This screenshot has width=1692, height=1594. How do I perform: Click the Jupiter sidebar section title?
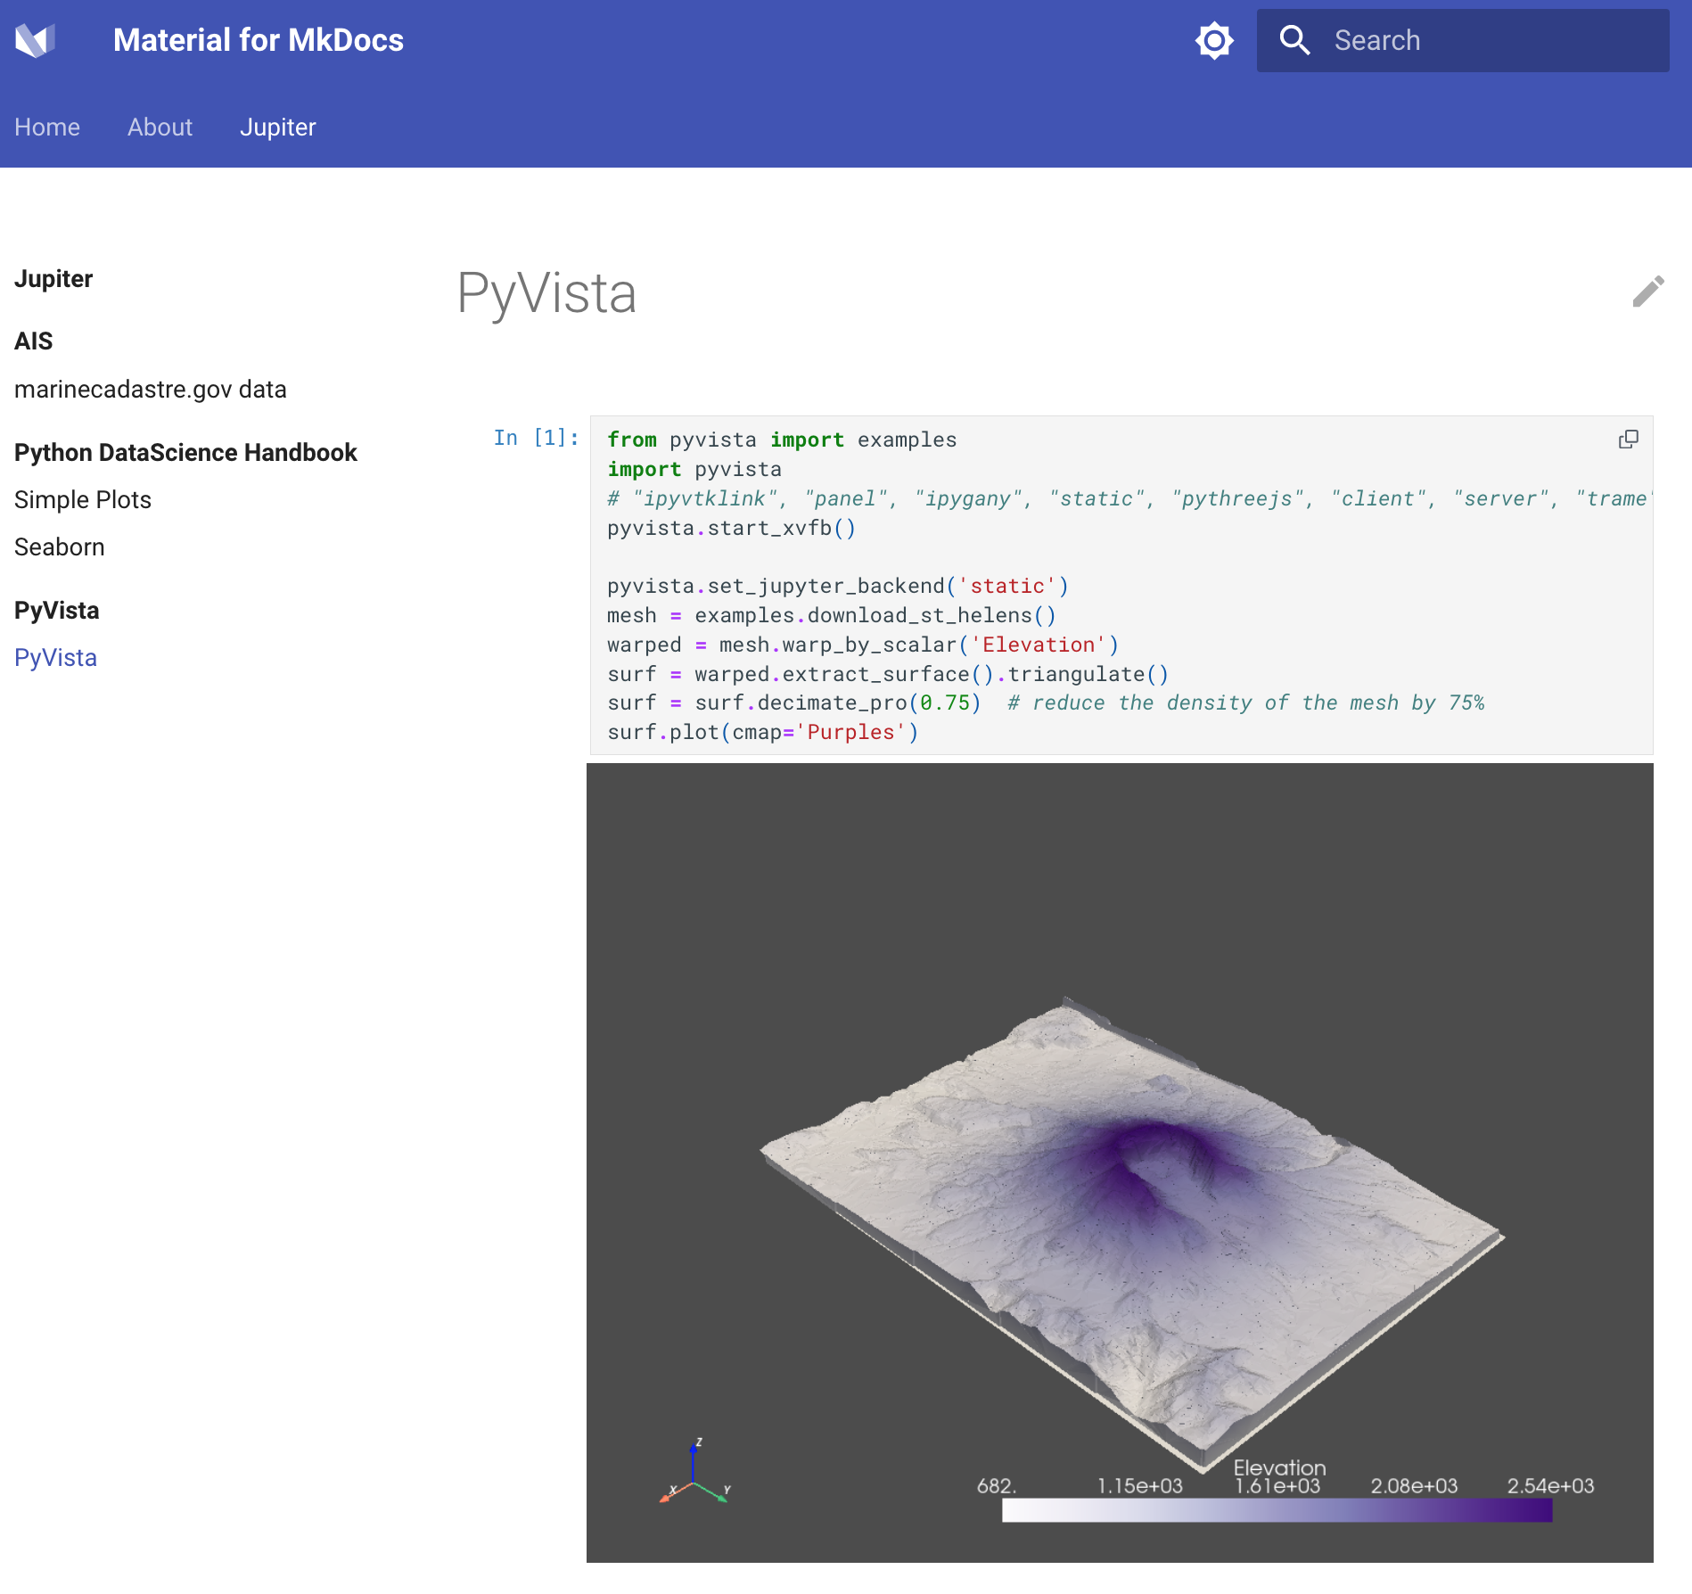53,279
